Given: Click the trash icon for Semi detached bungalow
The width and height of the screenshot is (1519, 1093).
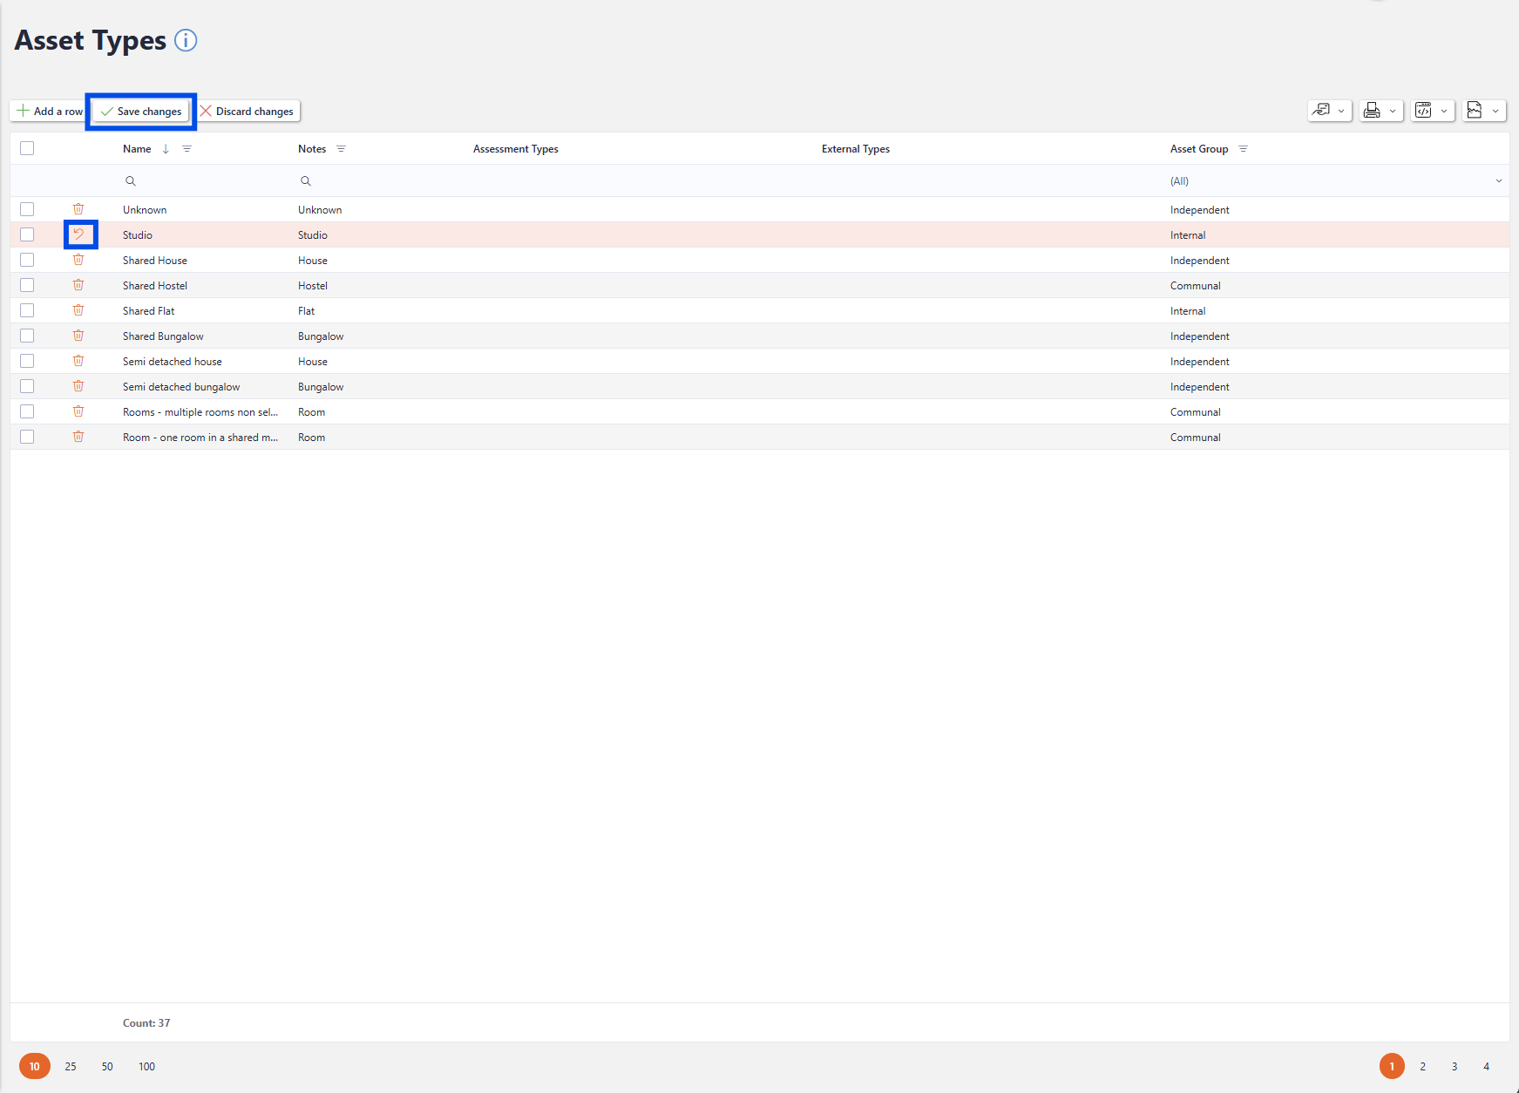Looking at the screenshot, I should (78, 386).
